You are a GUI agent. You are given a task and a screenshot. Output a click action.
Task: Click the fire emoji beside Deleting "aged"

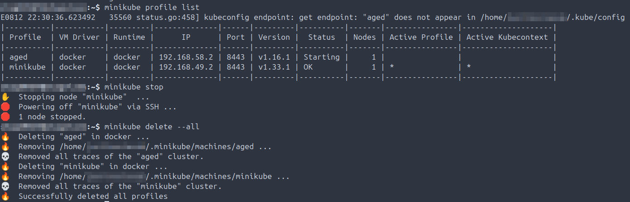[x=5, y=136]
